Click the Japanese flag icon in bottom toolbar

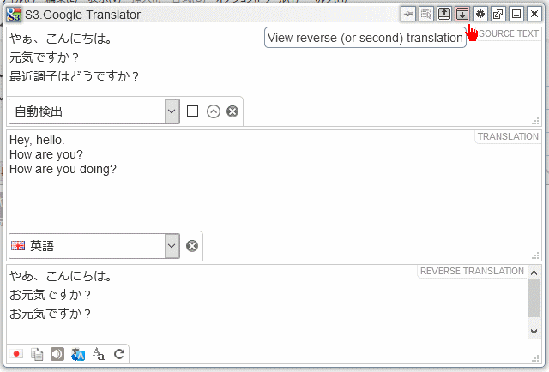click(x=17, y=354)
